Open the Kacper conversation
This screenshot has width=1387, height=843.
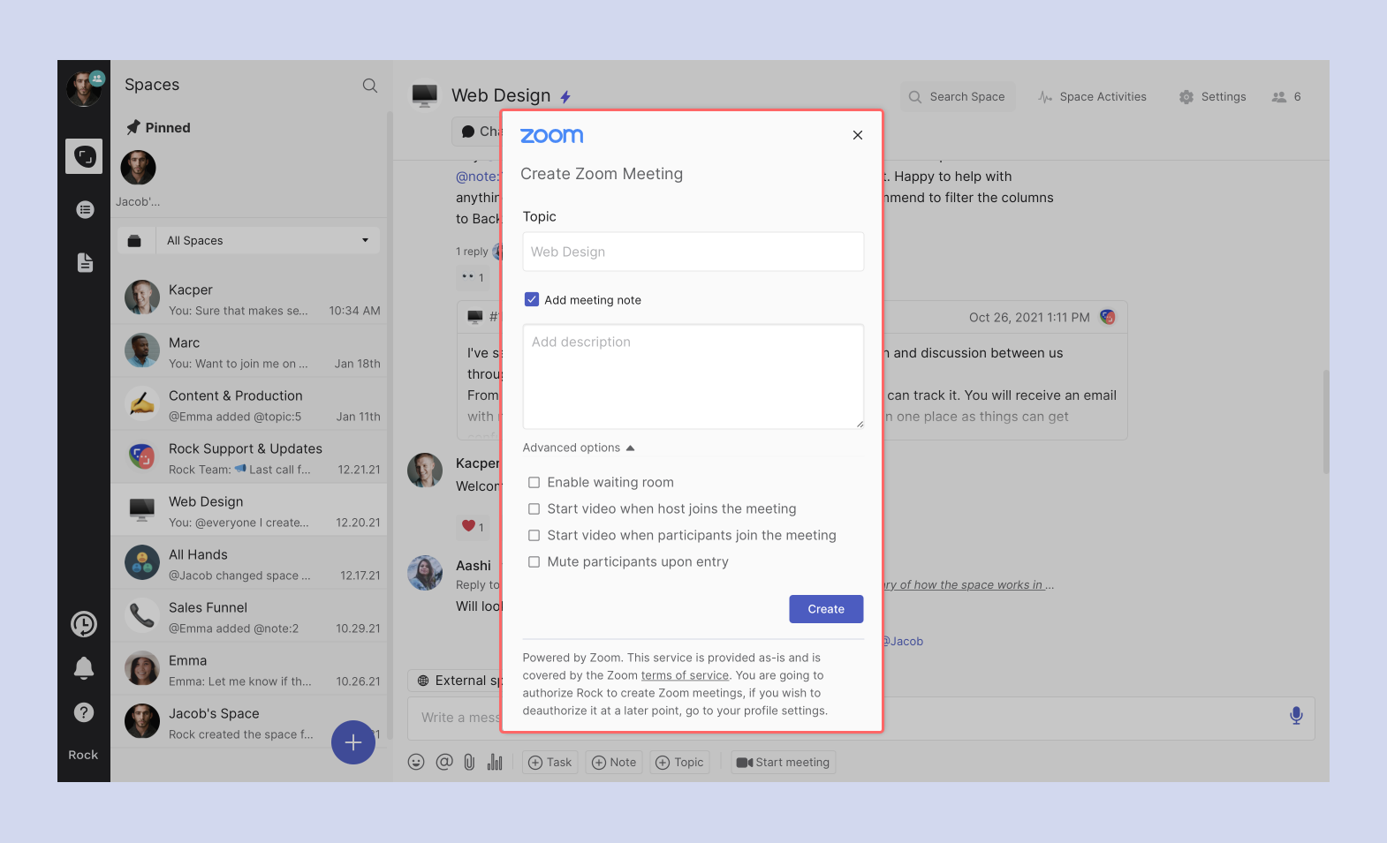tap(249, 299)
